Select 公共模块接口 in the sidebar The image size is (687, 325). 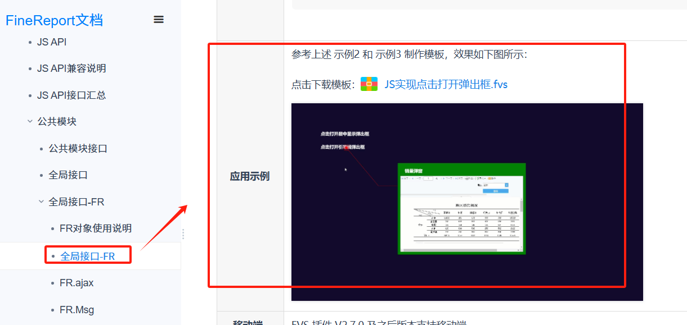coord(78,149)
